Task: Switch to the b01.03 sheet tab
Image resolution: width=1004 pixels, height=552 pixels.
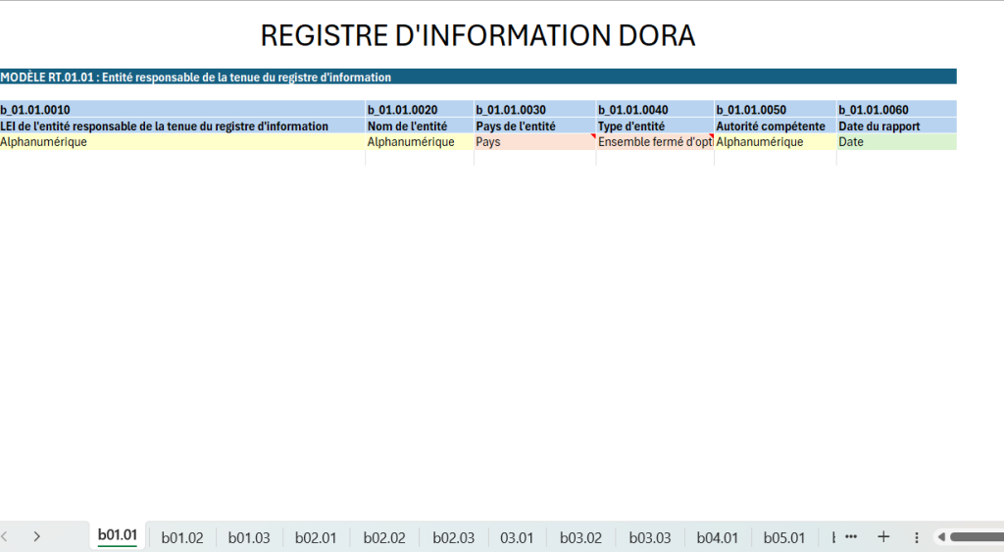Action: coord(249,537)
